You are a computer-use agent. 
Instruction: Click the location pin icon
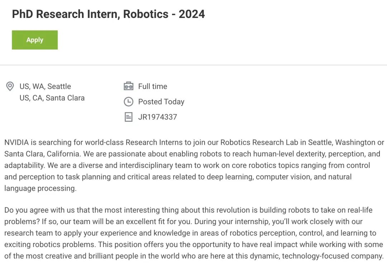[10, 86]
